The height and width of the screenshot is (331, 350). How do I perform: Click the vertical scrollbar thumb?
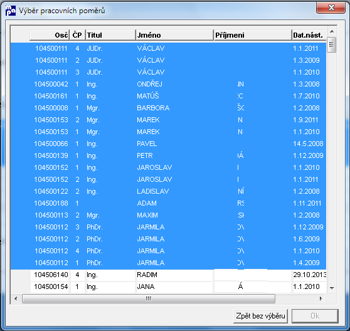[x=331, y=45]
